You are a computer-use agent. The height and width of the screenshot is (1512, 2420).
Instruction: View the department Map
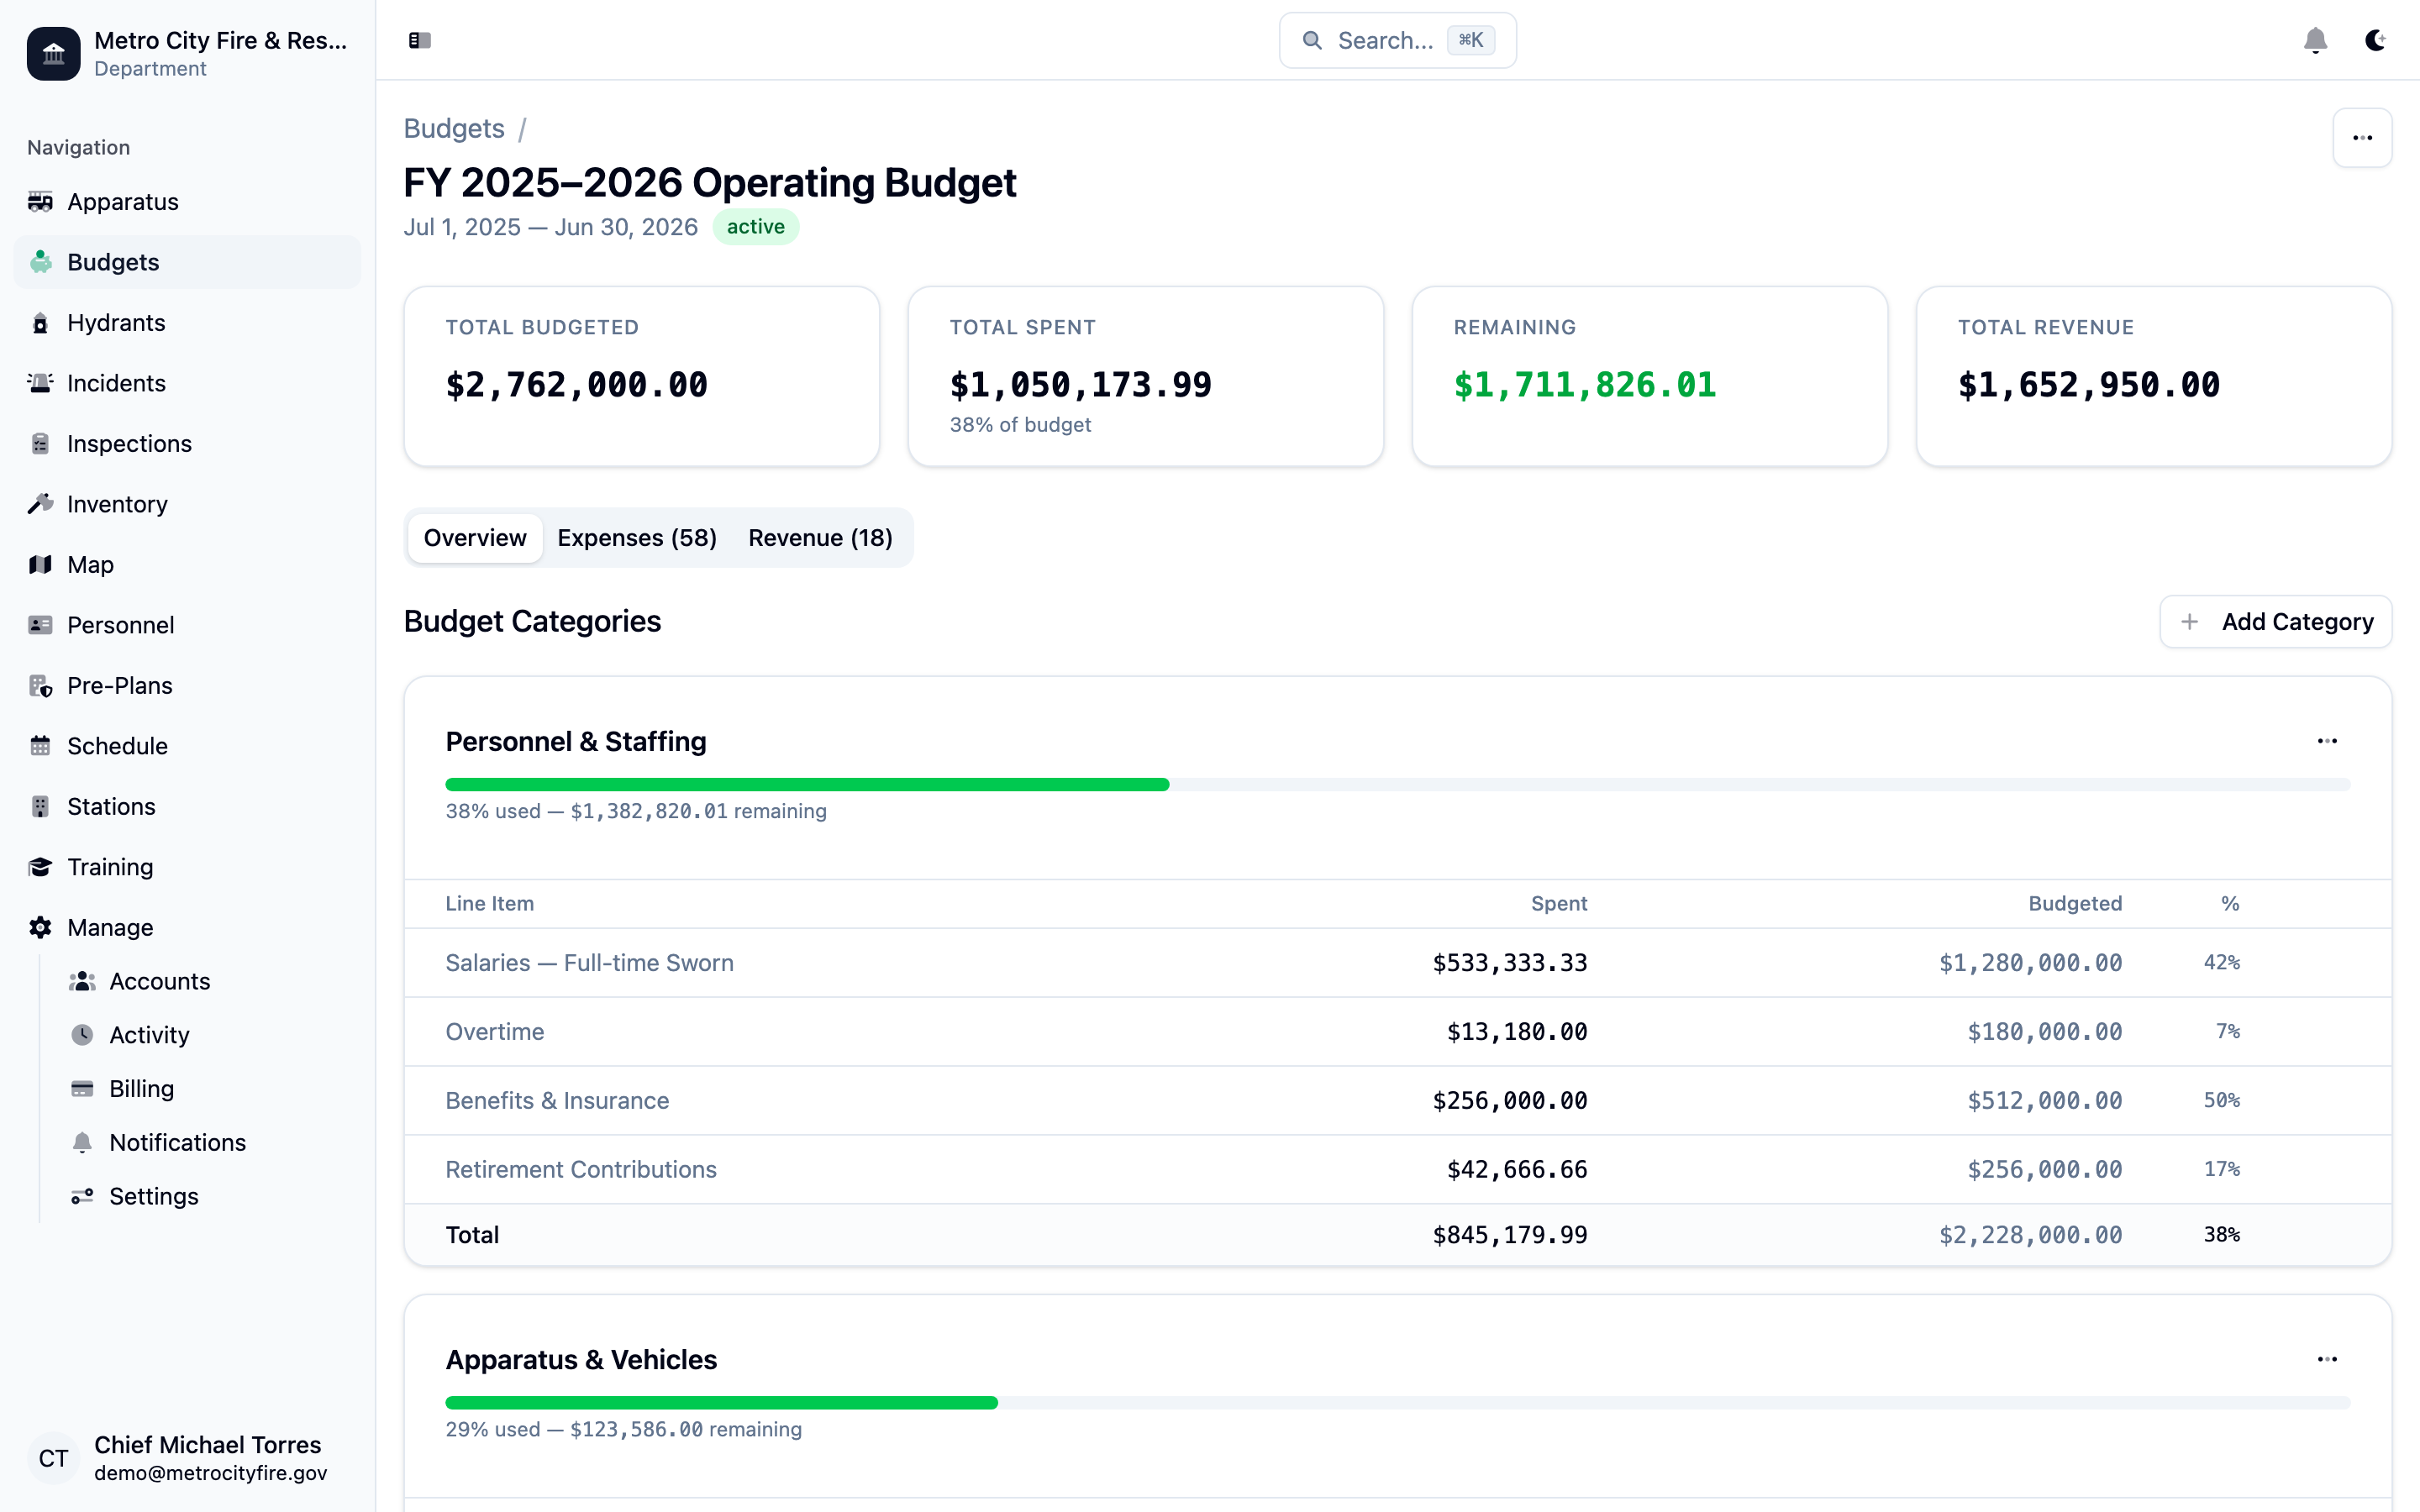pyautogui.click(x=89, y=564)
